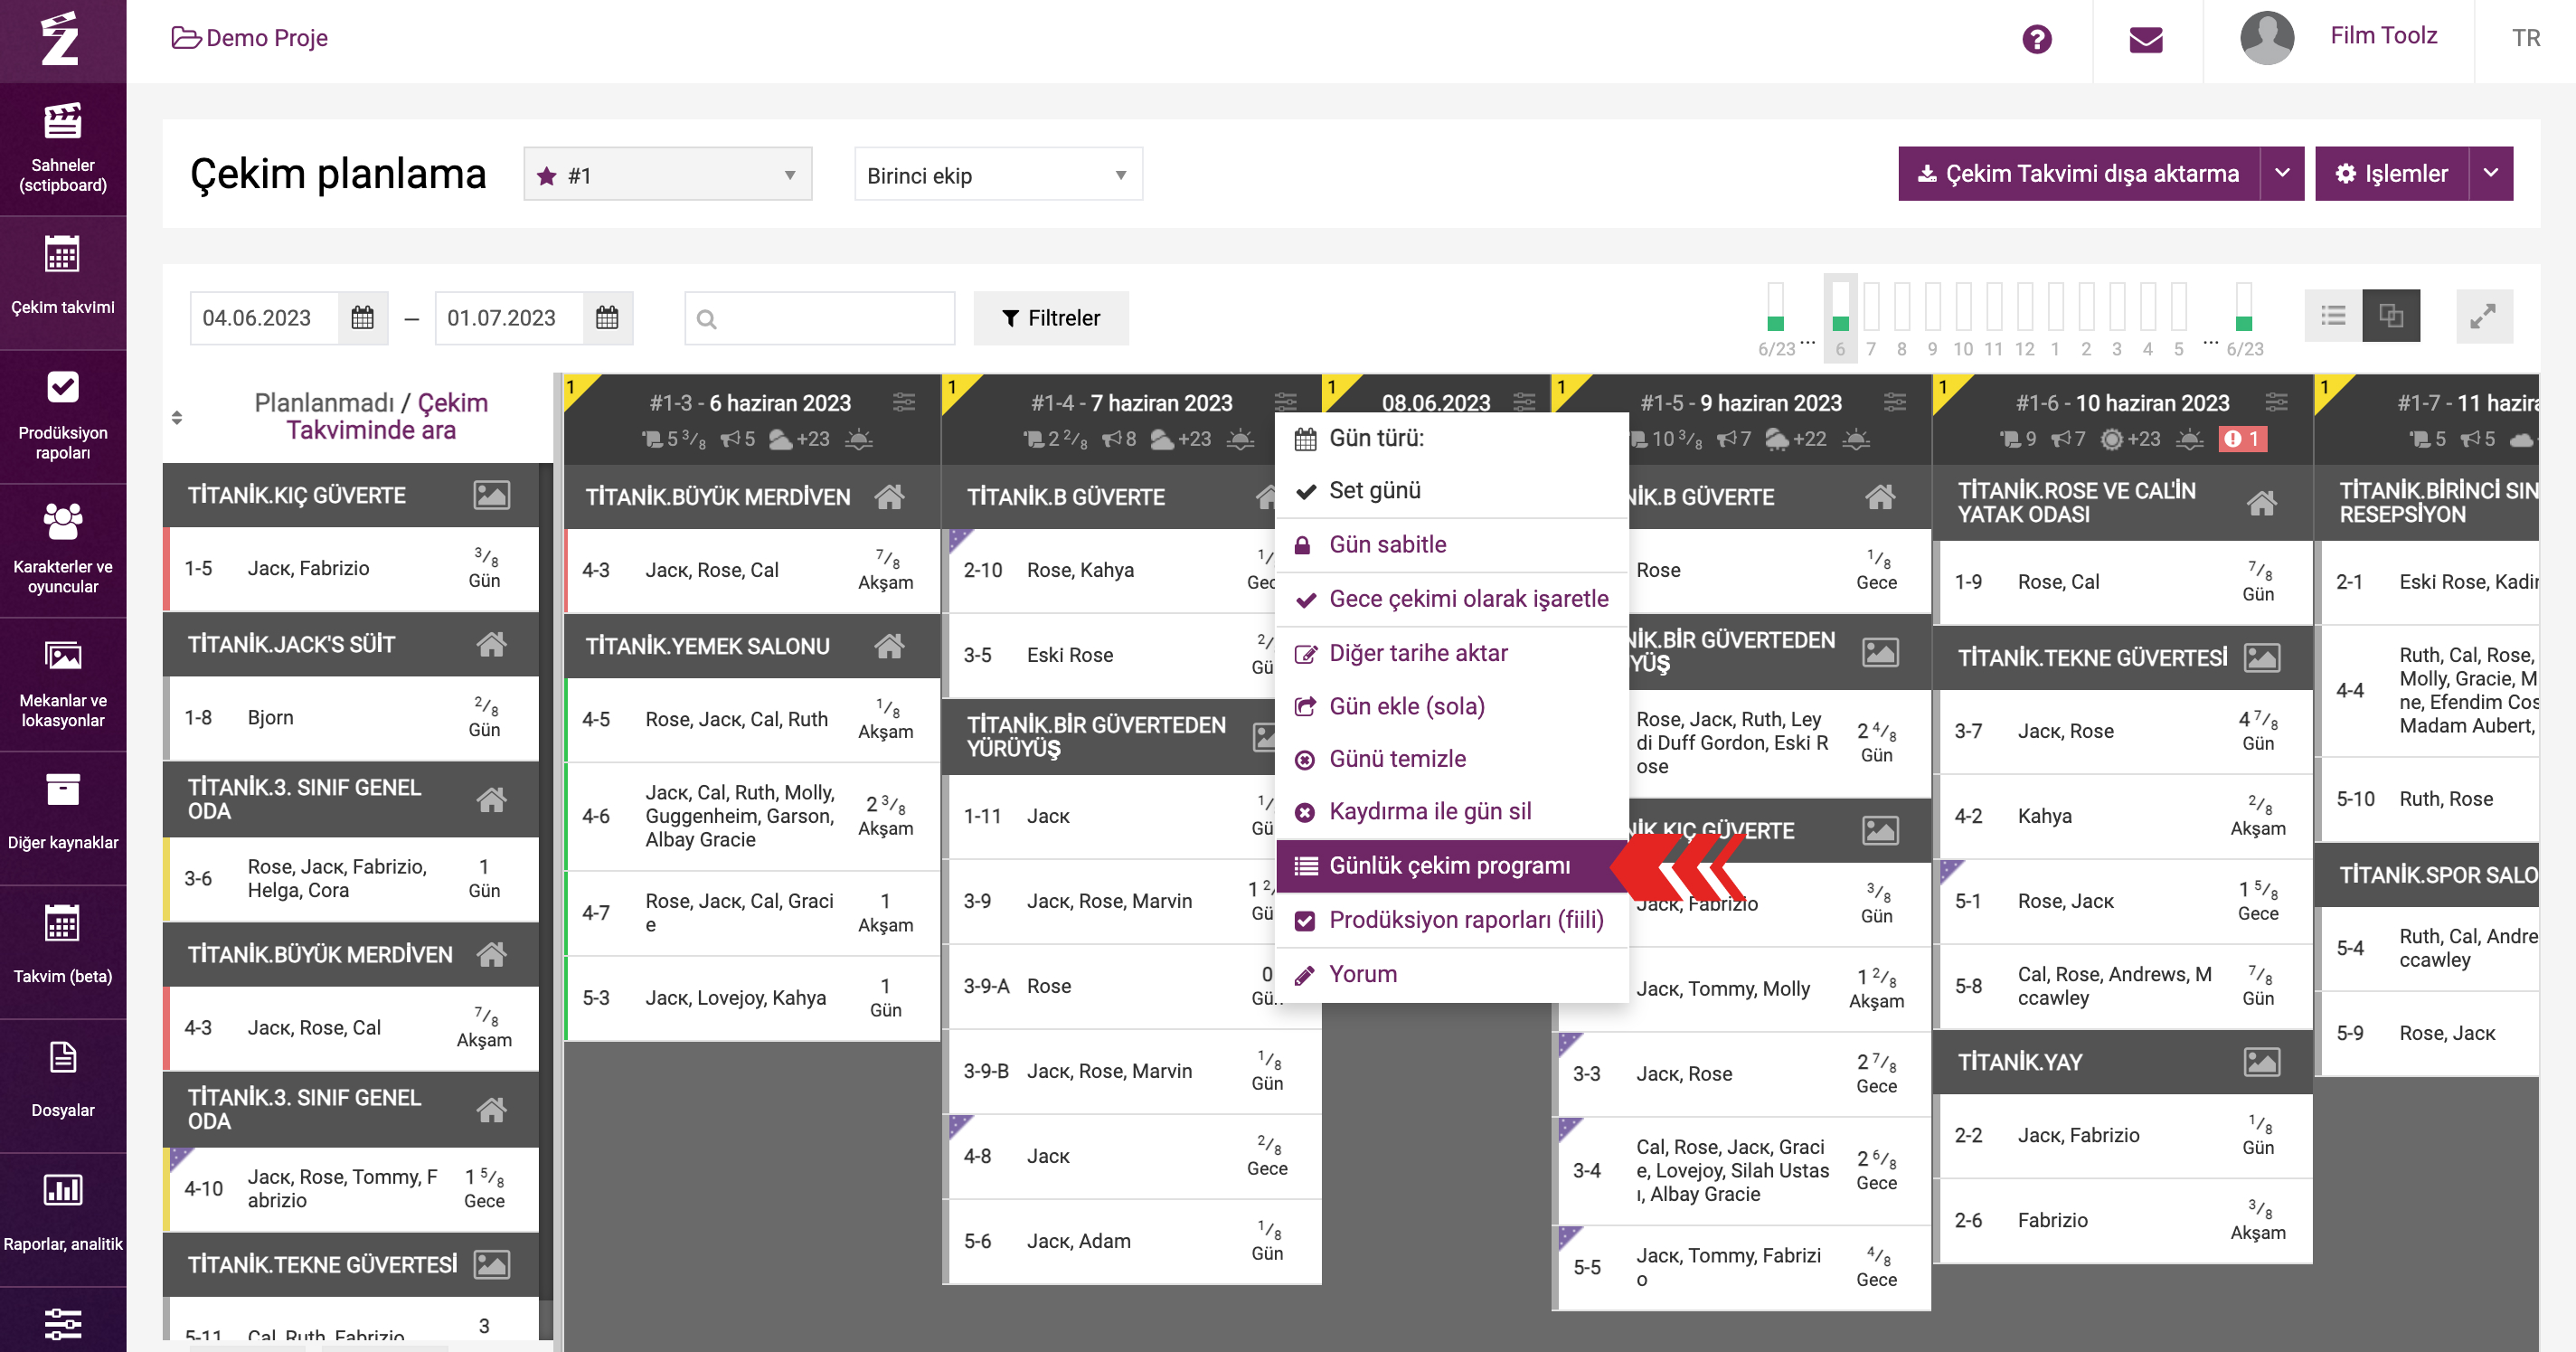Expand İşlemler dropdown arrow

point(2491,174)
